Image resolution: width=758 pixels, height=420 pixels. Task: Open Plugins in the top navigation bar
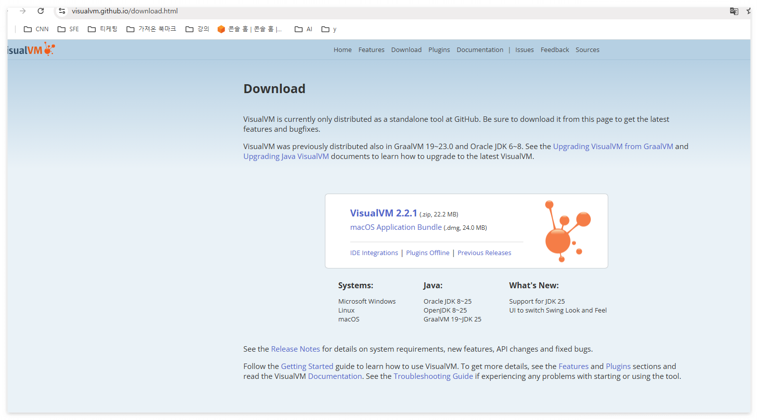point(439,50)
